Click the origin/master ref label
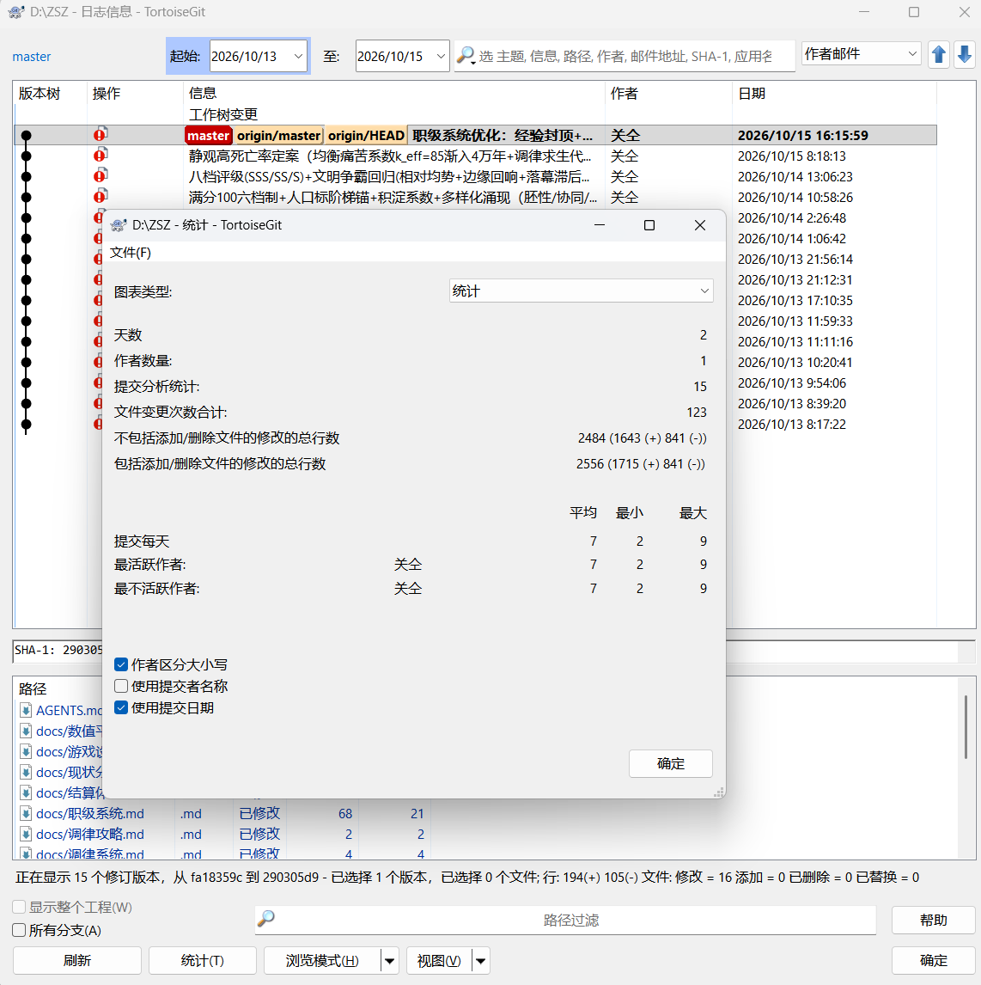981x985 pixels. click(x=278, y=136)
